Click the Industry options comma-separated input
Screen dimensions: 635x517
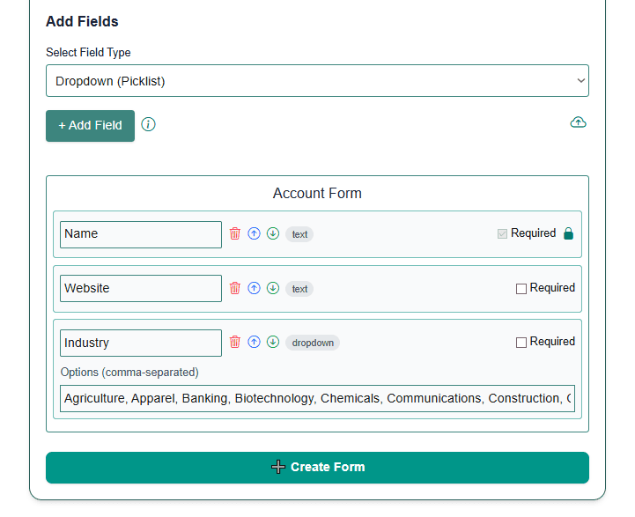(317, 398)
